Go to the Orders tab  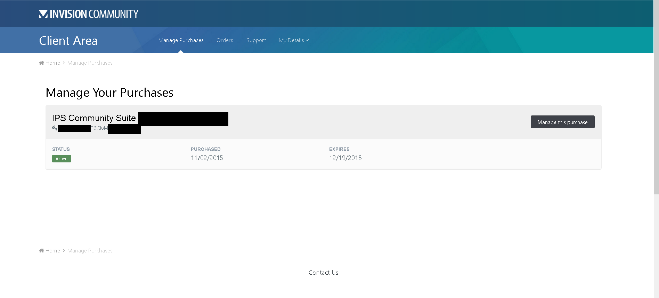(x=225, y=40)
